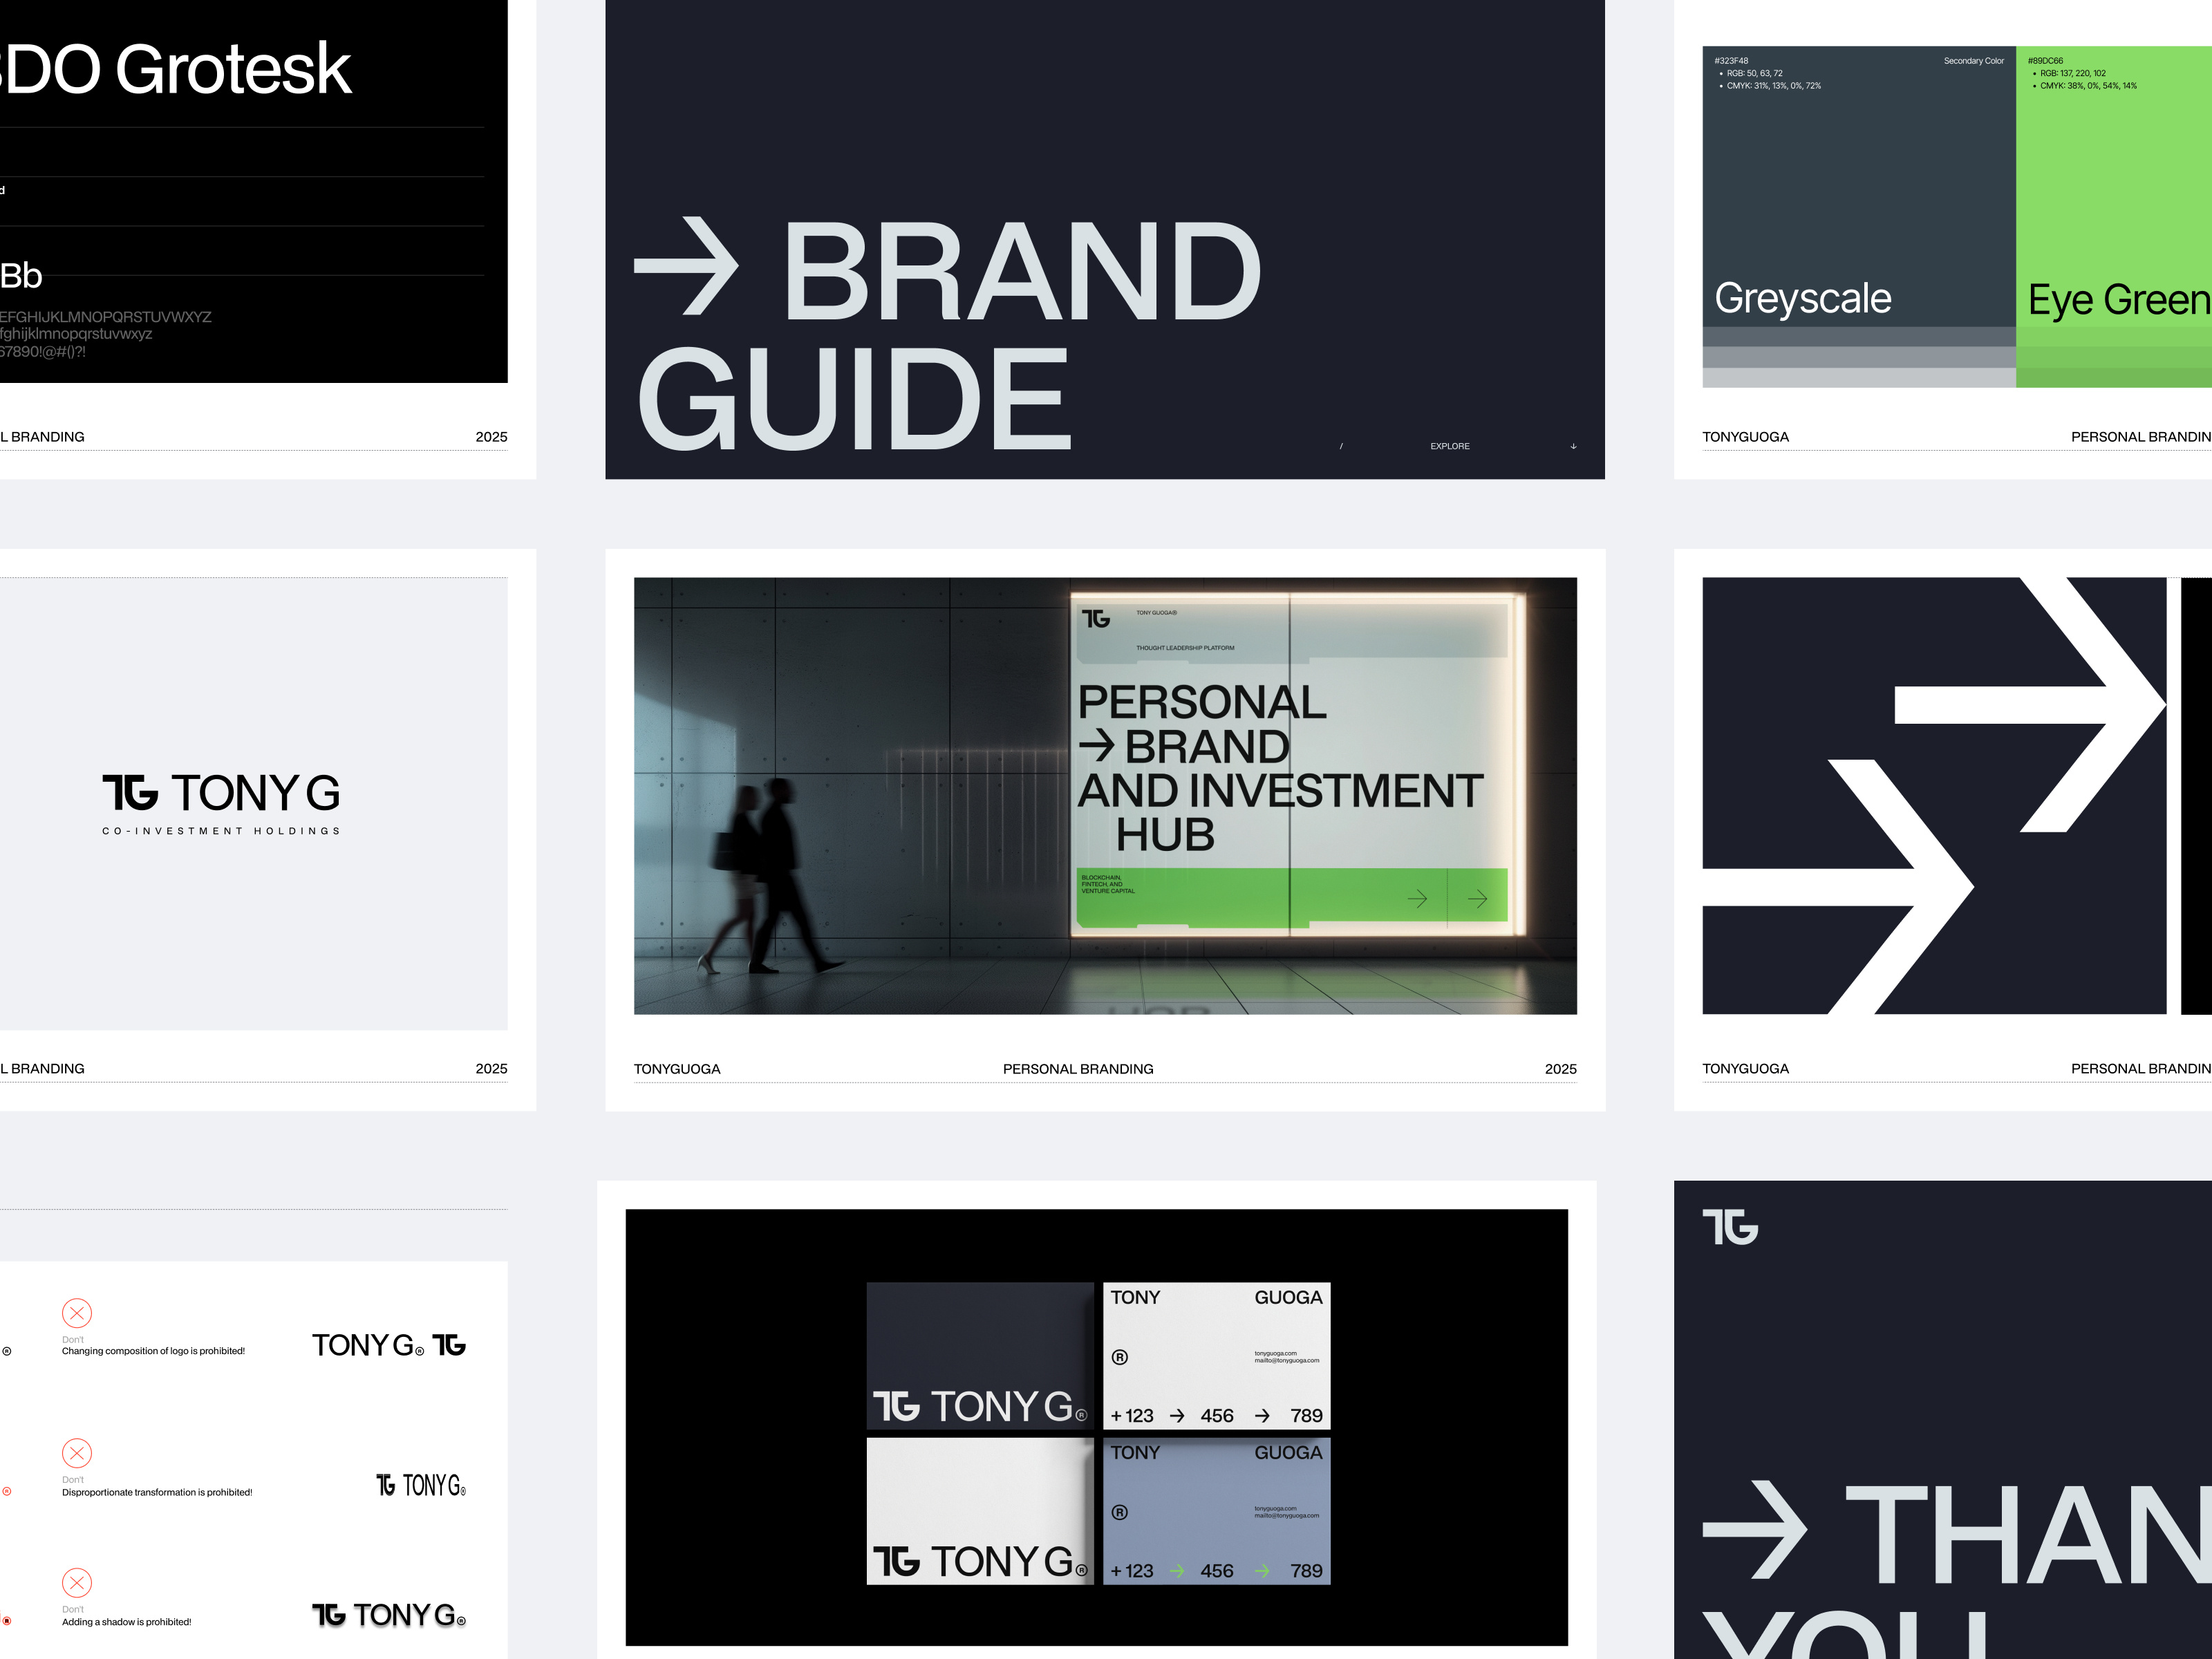
Task: Click the TG icon beside the TONY G wordmark
Action: pyautogui.click(x=130, y=793)
